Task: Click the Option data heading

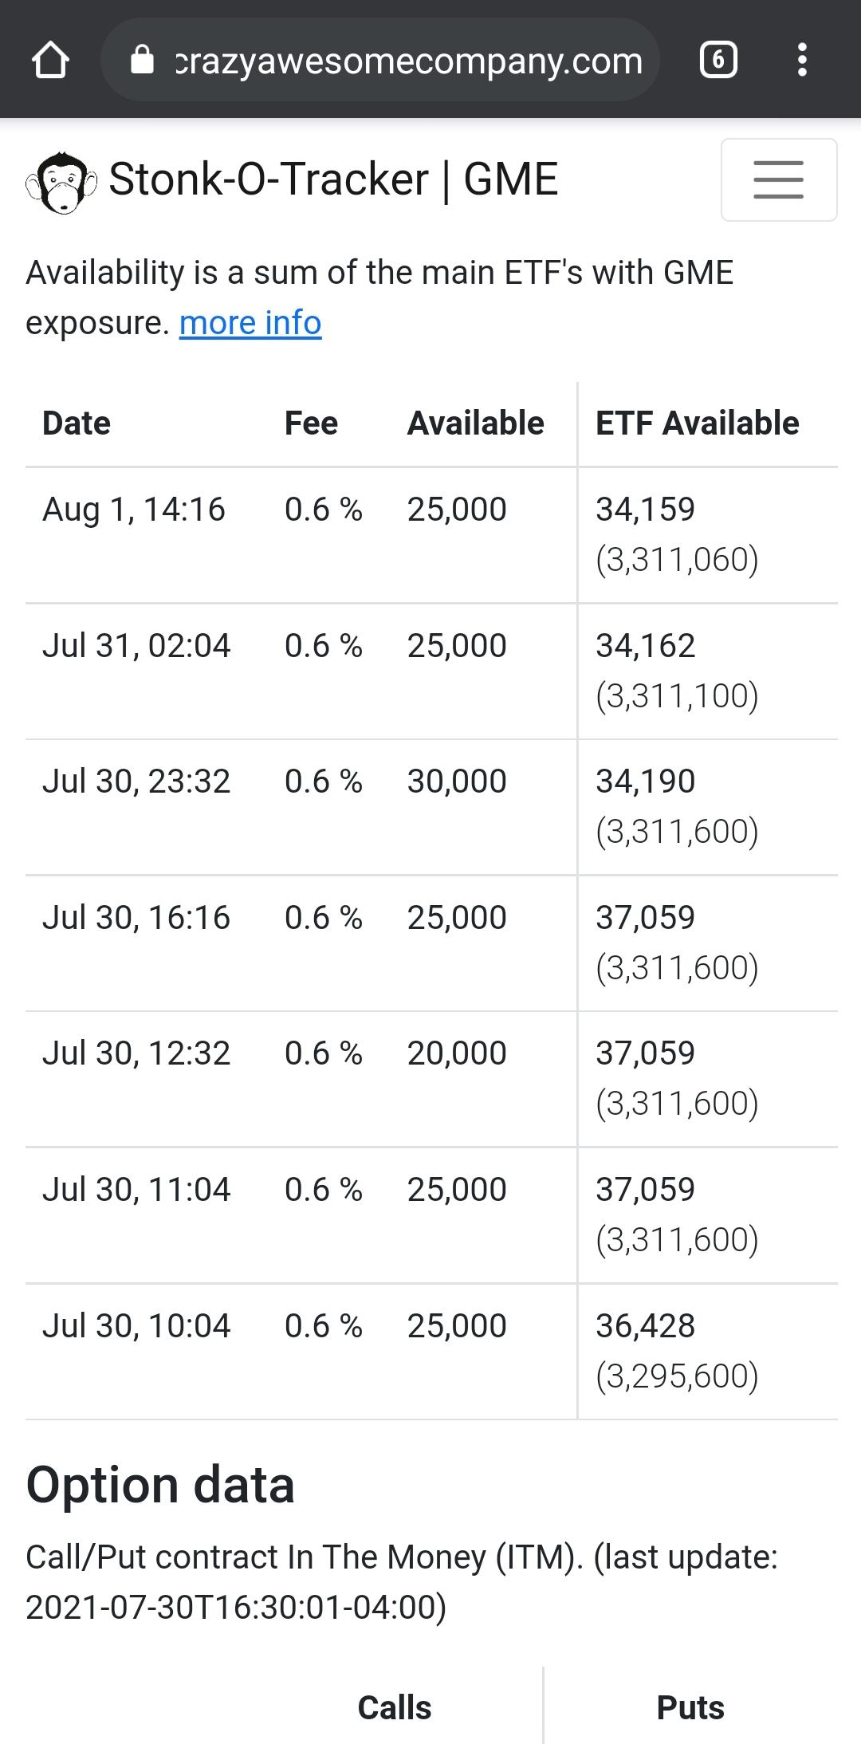Action: [160, 1486]
